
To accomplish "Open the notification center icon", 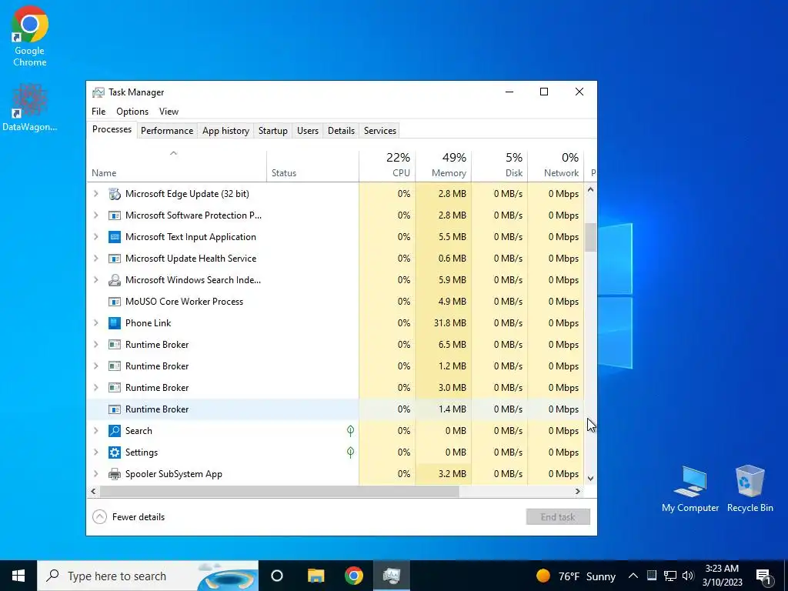I will (764, 576).
